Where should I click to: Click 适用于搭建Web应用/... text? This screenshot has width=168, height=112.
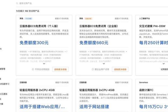coord(42,107)
